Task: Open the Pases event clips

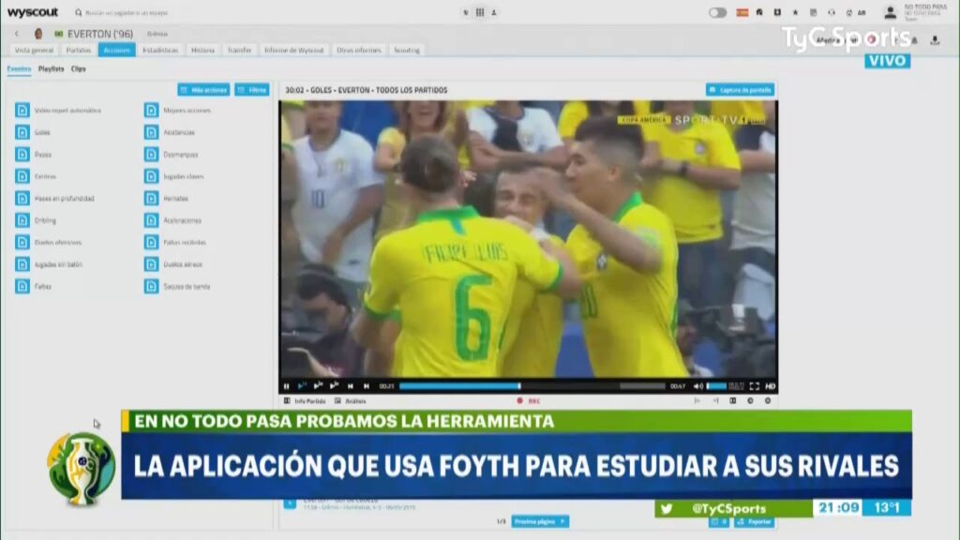Action: [x=22, y=155]
